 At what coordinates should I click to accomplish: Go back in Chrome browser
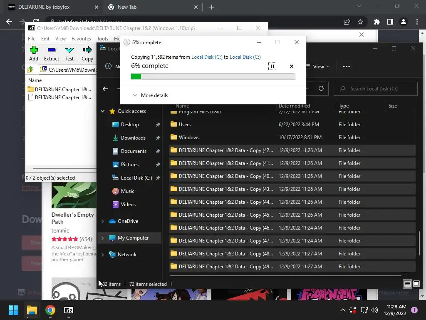pos(9,22)
